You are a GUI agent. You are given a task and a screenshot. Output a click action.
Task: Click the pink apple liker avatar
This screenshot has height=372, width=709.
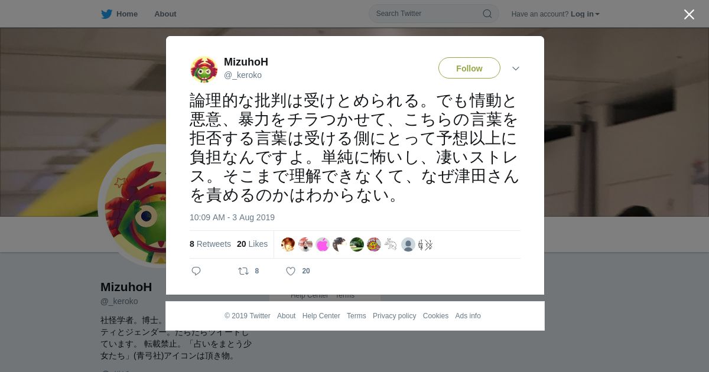pyautogui.click(x=323, y=244)
